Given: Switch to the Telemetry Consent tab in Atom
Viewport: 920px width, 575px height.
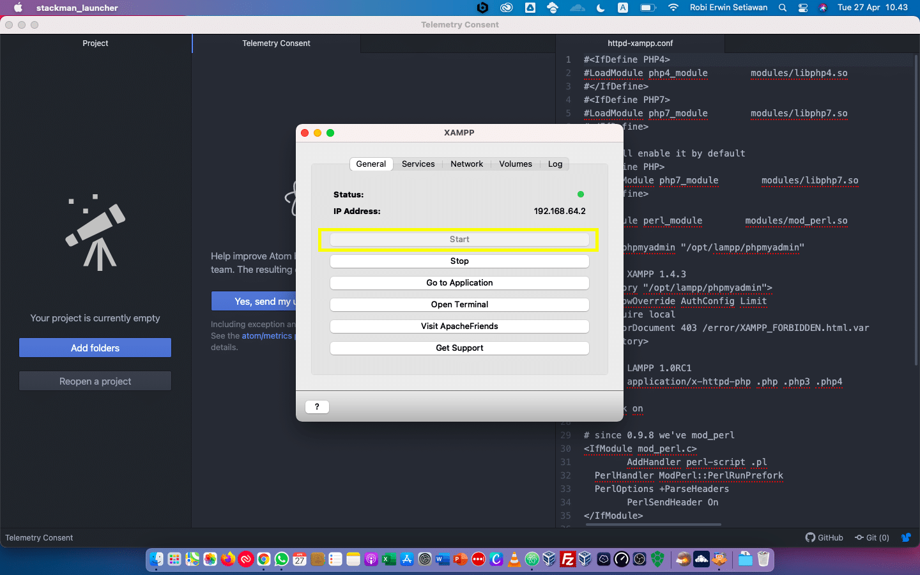Looking at the screenshot, I should click(276, 43).
